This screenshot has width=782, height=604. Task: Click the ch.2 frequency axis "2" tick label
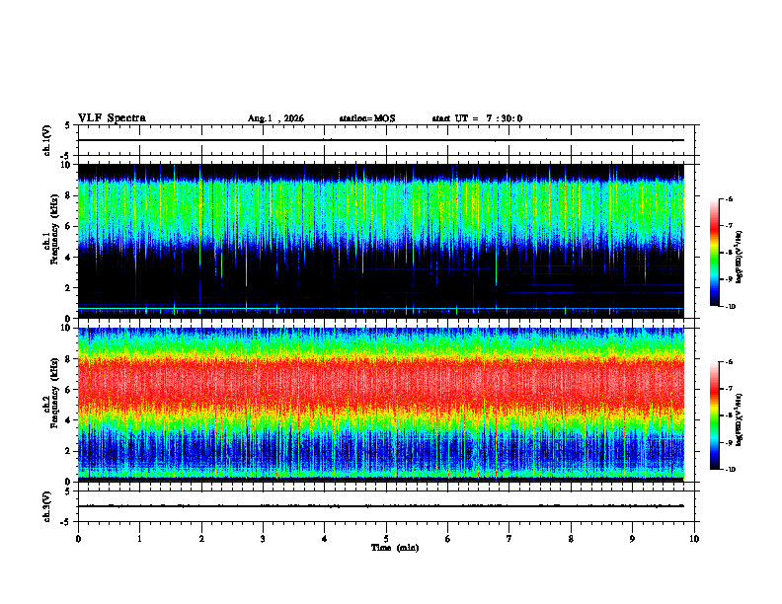69,451
